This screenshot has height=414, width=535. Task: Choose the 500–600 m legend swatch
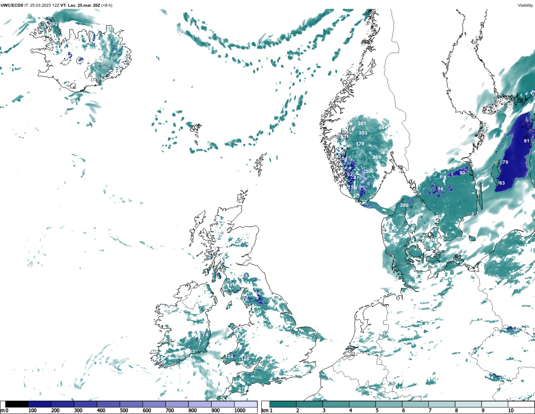pyautogui.click(x=131, y=404)
